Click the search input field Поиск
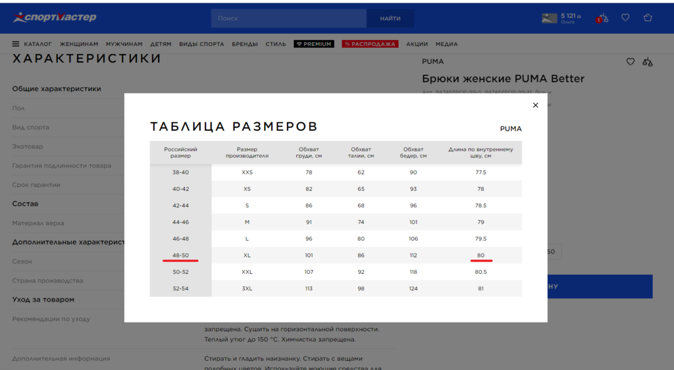The image size is (674, 370). tap(289, 18)
